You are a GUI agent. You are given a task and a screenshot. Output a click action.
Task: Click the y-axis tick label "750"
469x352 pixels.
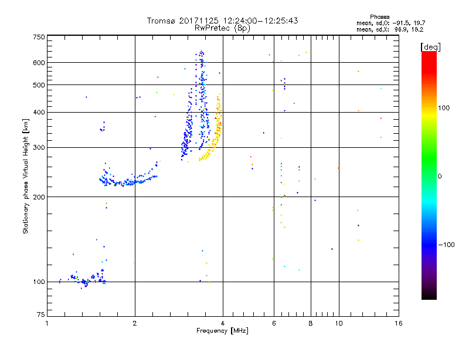[x=39, y=37]
